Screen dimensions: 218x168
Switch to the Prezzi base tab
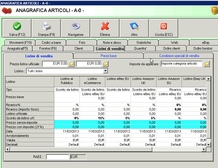click(108, 56)
